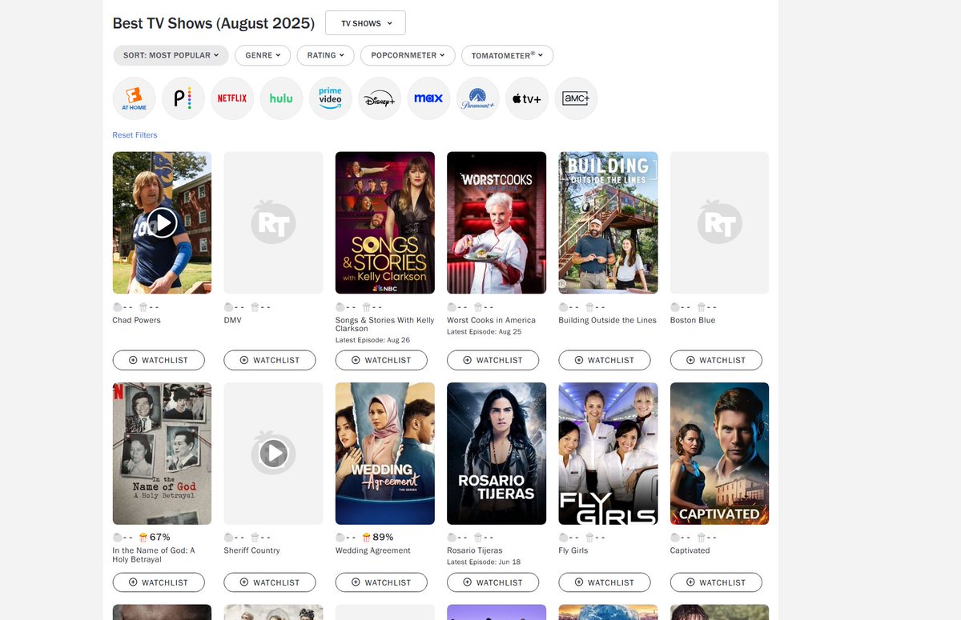Screen dimensions: 961x620
Task: Open In the Name of God poster
Action: (162, 454)
